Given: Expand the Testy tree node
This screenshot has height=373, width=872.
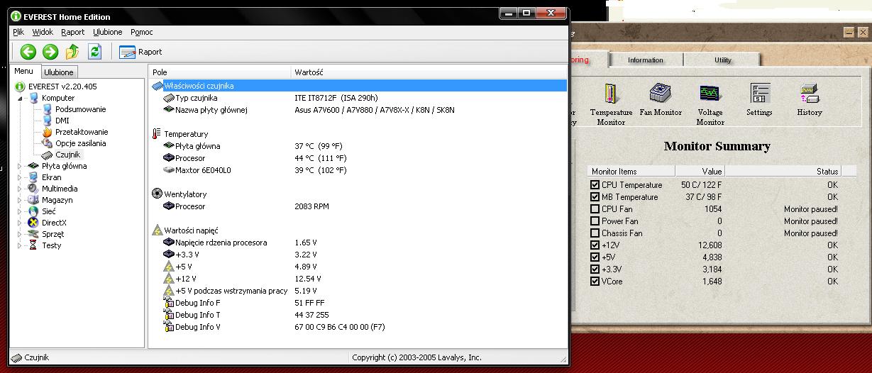Looking at the screenshot, I should 20,245.
